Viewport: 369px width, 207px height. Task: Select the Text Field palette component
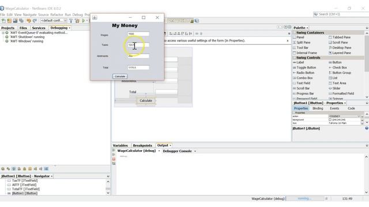(x=302, y=83)
